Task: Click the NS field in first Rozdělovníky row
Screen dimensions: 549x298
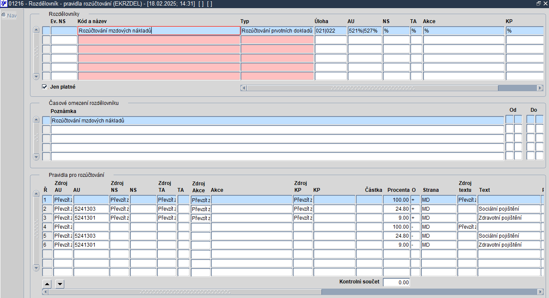Action: tap(396, 31)
